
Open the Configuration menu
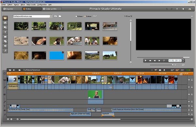42,5
